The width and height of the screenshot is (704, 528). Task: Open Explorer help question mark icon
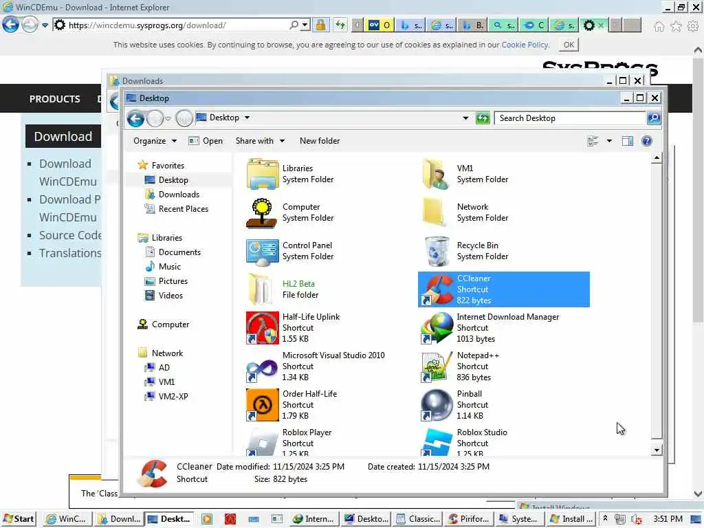point(646,142)
